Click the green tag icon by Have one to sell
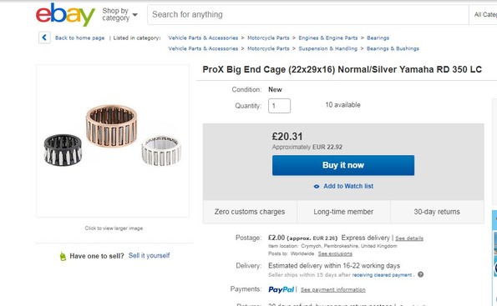The height and width of the screenshot is (306, 497). [63, 256]
